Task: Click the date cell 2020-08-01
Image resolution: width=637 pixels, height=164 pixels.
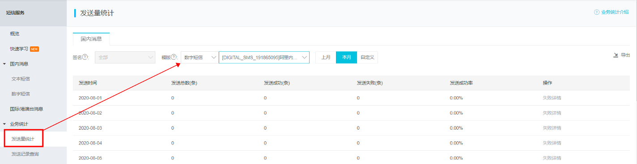Action: 90,98
